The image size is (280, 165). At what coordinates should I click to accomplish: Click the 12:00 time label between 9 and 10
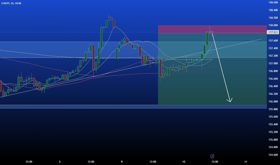click(x=153, y=162)
